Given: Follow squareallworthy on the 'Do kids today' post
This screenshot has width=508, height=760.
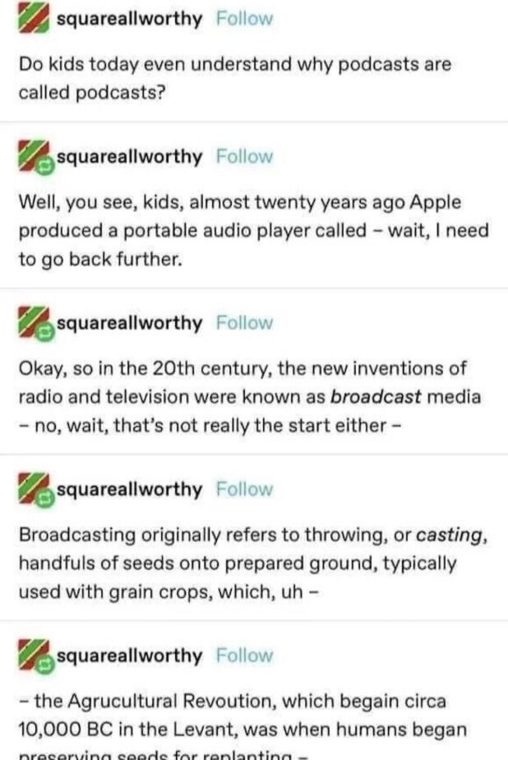Looking at the screenshot, I should [244, 19].
